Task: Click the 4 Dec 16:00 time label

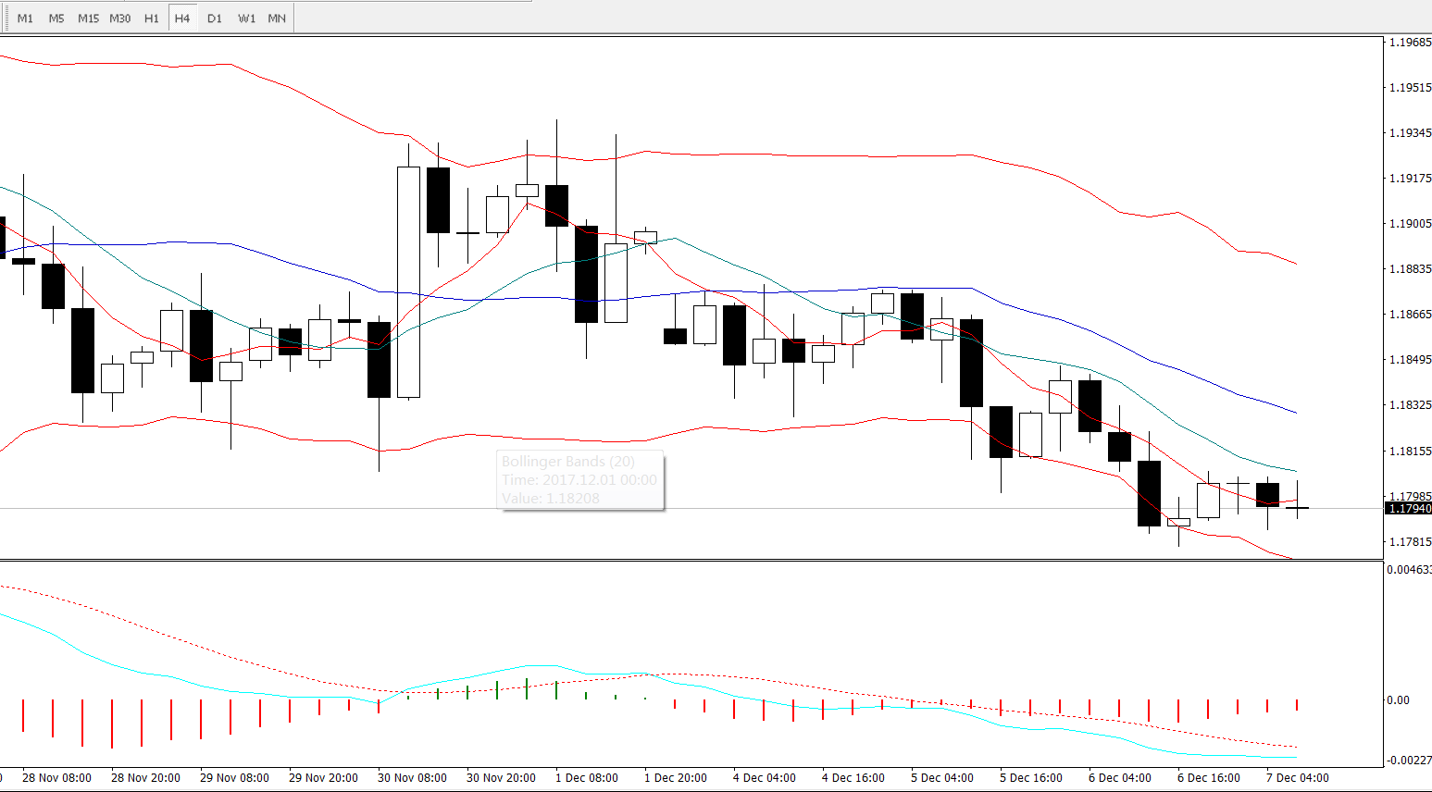Action: 853,778
